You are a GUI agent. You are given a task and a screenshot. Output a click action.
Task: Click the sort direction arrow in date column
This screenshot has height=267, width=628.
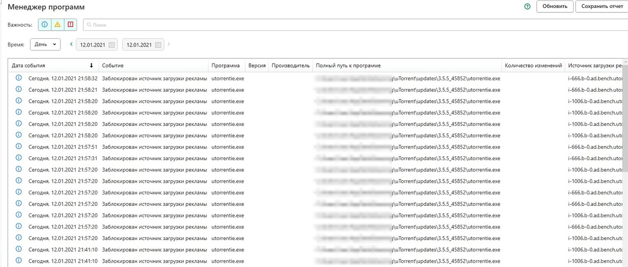coord(91,66)
